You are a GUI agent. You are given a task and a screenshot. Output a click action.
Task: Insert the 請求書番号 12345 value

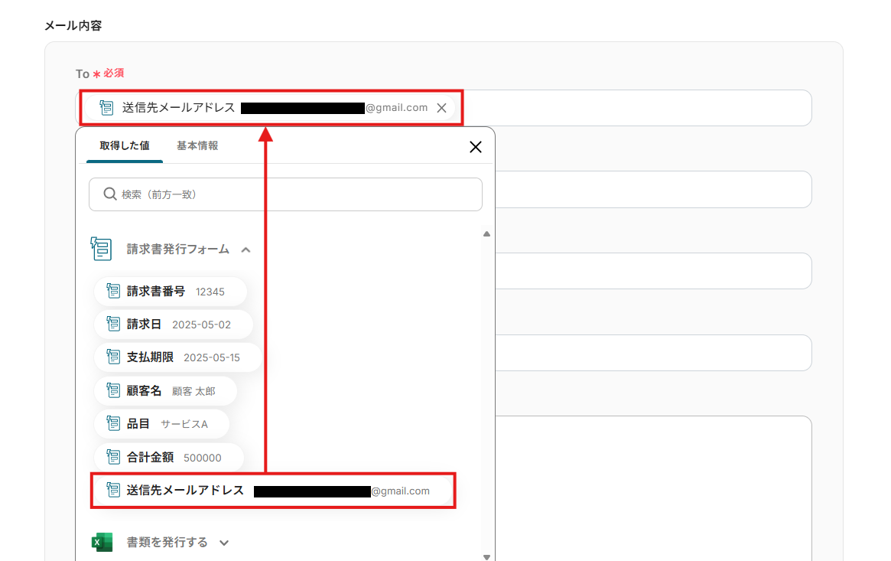point(171,292)
